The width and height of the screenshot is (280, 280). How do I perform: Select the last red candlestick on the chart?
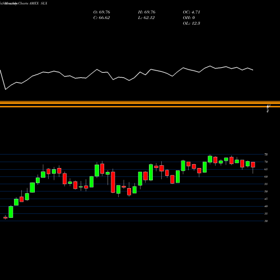pos(253,165)
